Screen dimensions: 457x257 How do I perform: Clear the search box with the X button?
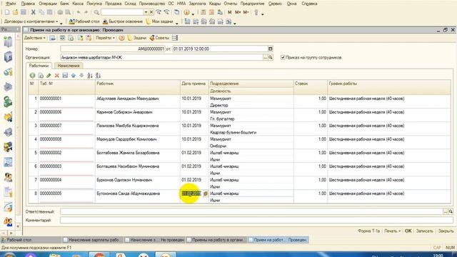[151, 12]
